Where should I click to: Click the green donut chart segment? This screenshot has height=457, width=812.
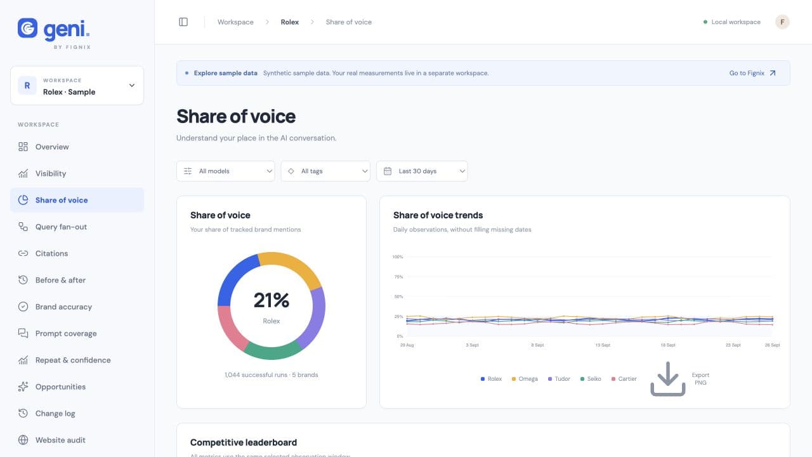273,352
